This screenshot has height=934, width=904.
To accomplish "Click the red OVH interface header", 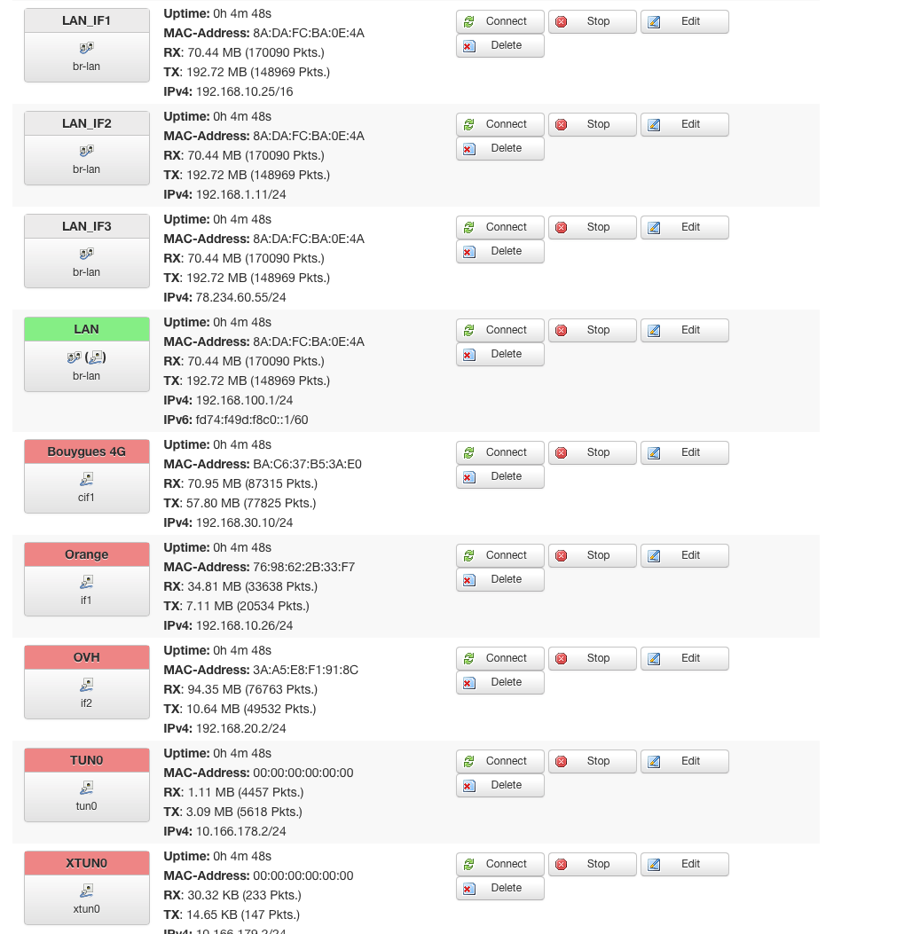I will [x=86, y=657].
